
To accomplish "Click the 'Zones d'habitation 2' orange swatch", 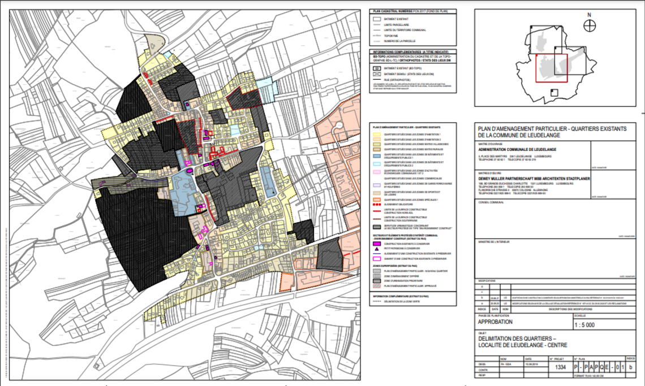I will [x=376, y=140].
